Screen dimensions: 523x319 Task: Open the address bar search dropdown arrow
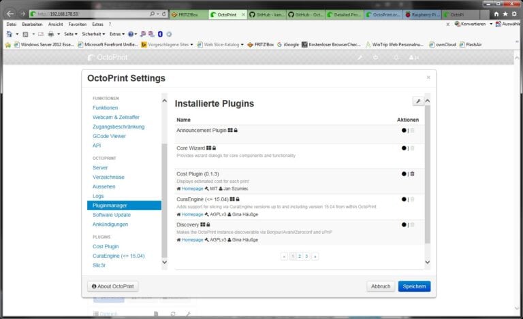point(158,14)
